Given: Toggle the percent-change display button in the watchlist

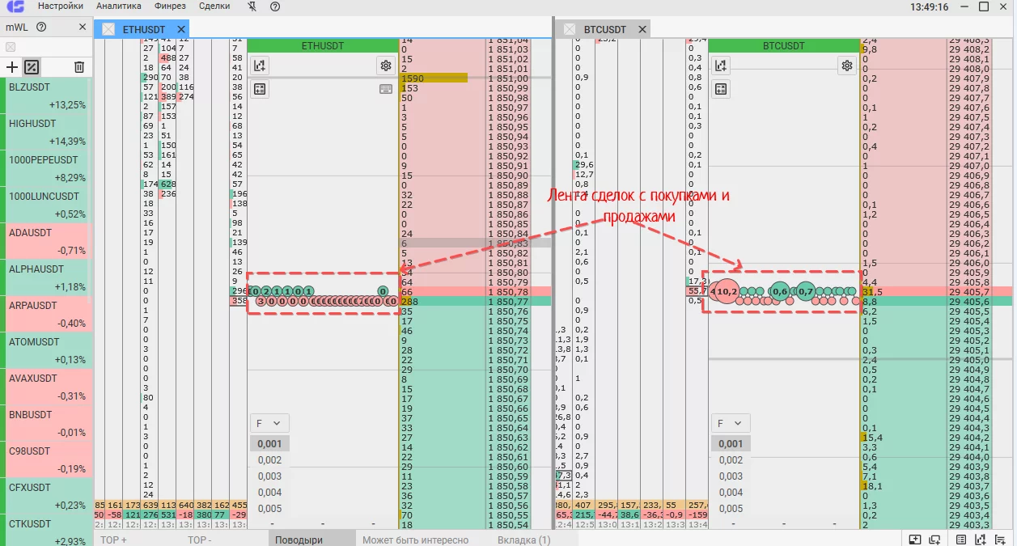Looking at the screenshot, I should [32, 67].
